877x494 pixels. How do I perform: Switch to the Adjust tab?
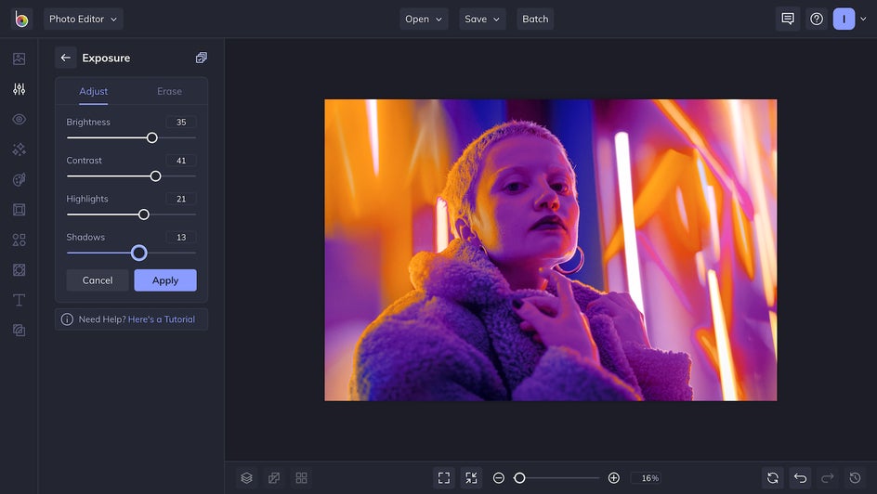point(94,91)
